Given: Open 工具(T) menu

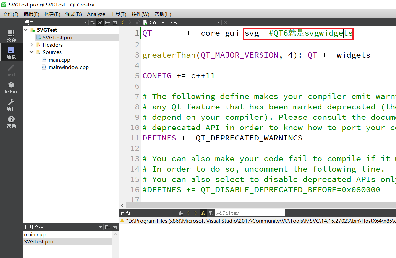Looking at the screenshot, I should click(118, 14).
